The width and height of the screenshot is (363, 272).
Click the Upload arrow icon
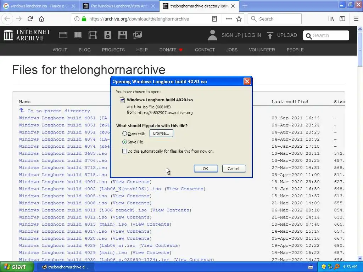click(270, 35)
